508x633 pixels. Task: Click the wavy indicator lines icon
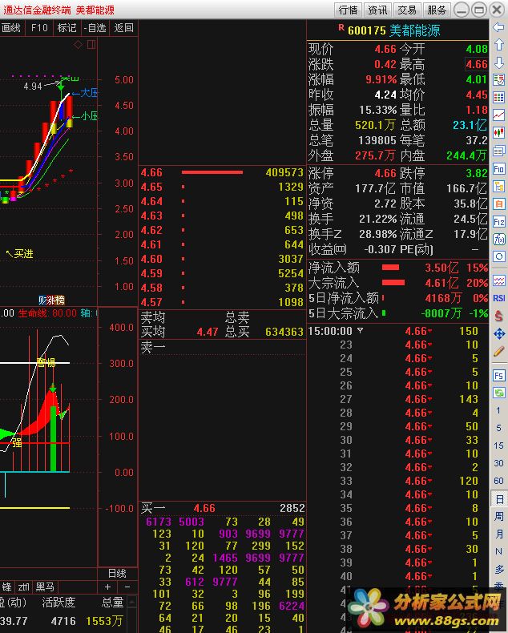498,280
